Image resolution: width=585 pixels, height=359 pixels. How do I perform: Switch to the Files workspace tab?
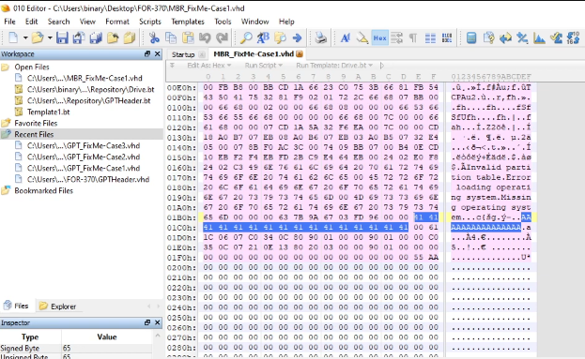[x=16, y=306]
